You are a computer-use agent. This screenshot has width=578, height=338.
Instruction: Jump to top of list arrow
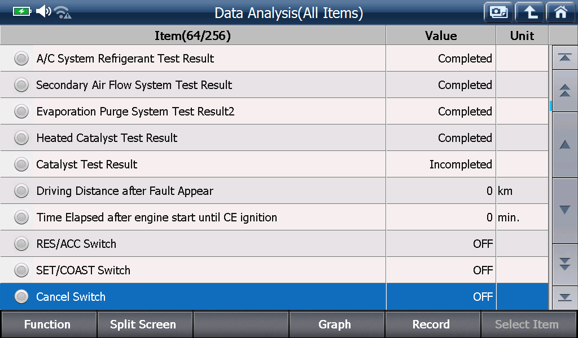pyautogui.click(x=564, y=57)
